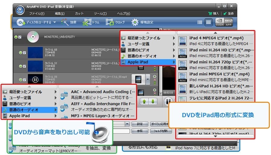The image size is (271, 155).
Task: Expand Apple iPad arrow in lower-left menu
Action: click(x=55, y=116)
